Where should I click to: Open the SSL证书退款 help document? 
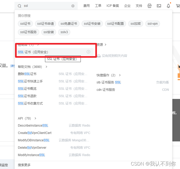pyautogui.click(x=27, y=96)
